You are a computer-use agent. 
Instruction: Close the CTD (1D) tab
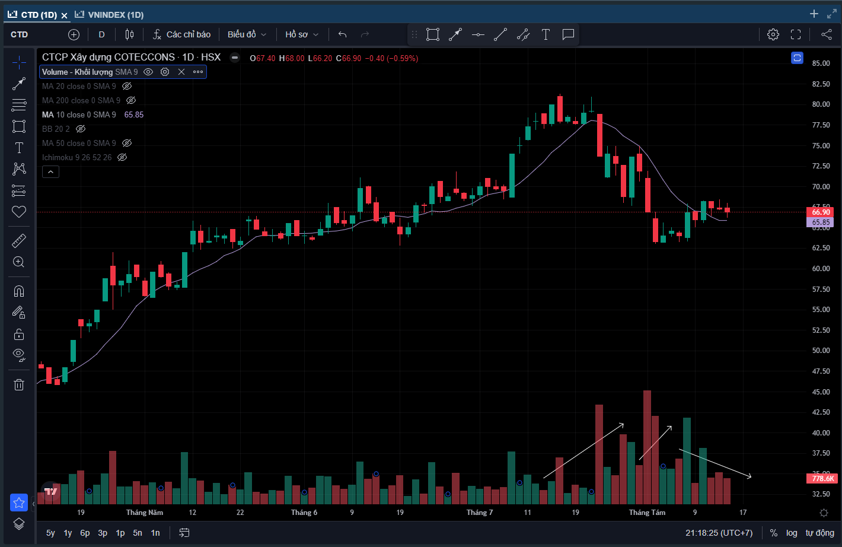tap(65, 15)
